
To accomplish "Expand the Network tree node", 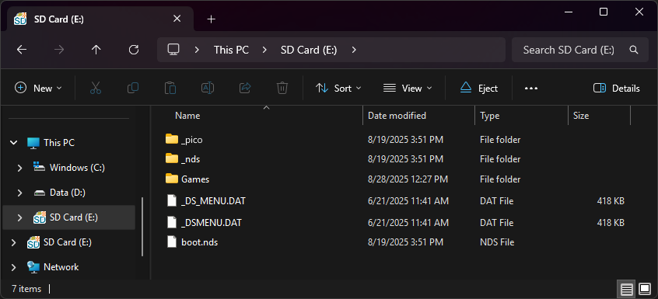I will pyautogui.click(x=13, y=267).
